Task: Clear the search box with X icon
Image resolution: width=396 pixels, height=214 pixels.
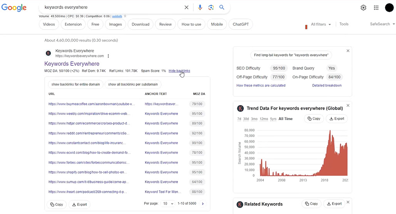Action: pos(186,7)
